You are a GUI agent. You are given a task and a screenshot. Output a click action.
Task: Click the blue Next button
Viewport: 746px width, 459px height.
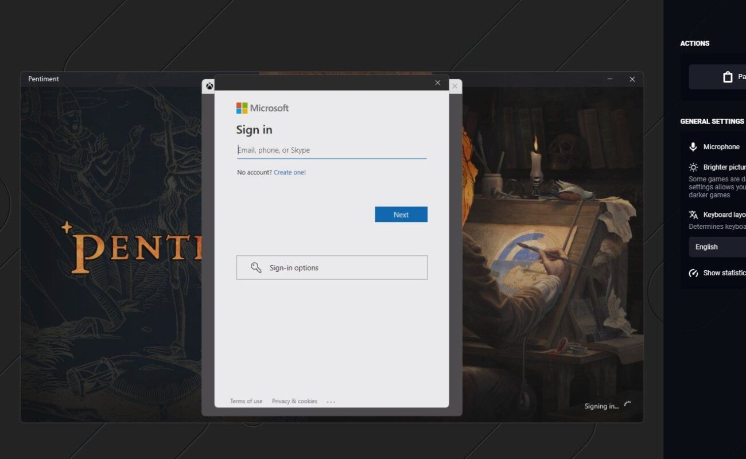coord(401,215)
